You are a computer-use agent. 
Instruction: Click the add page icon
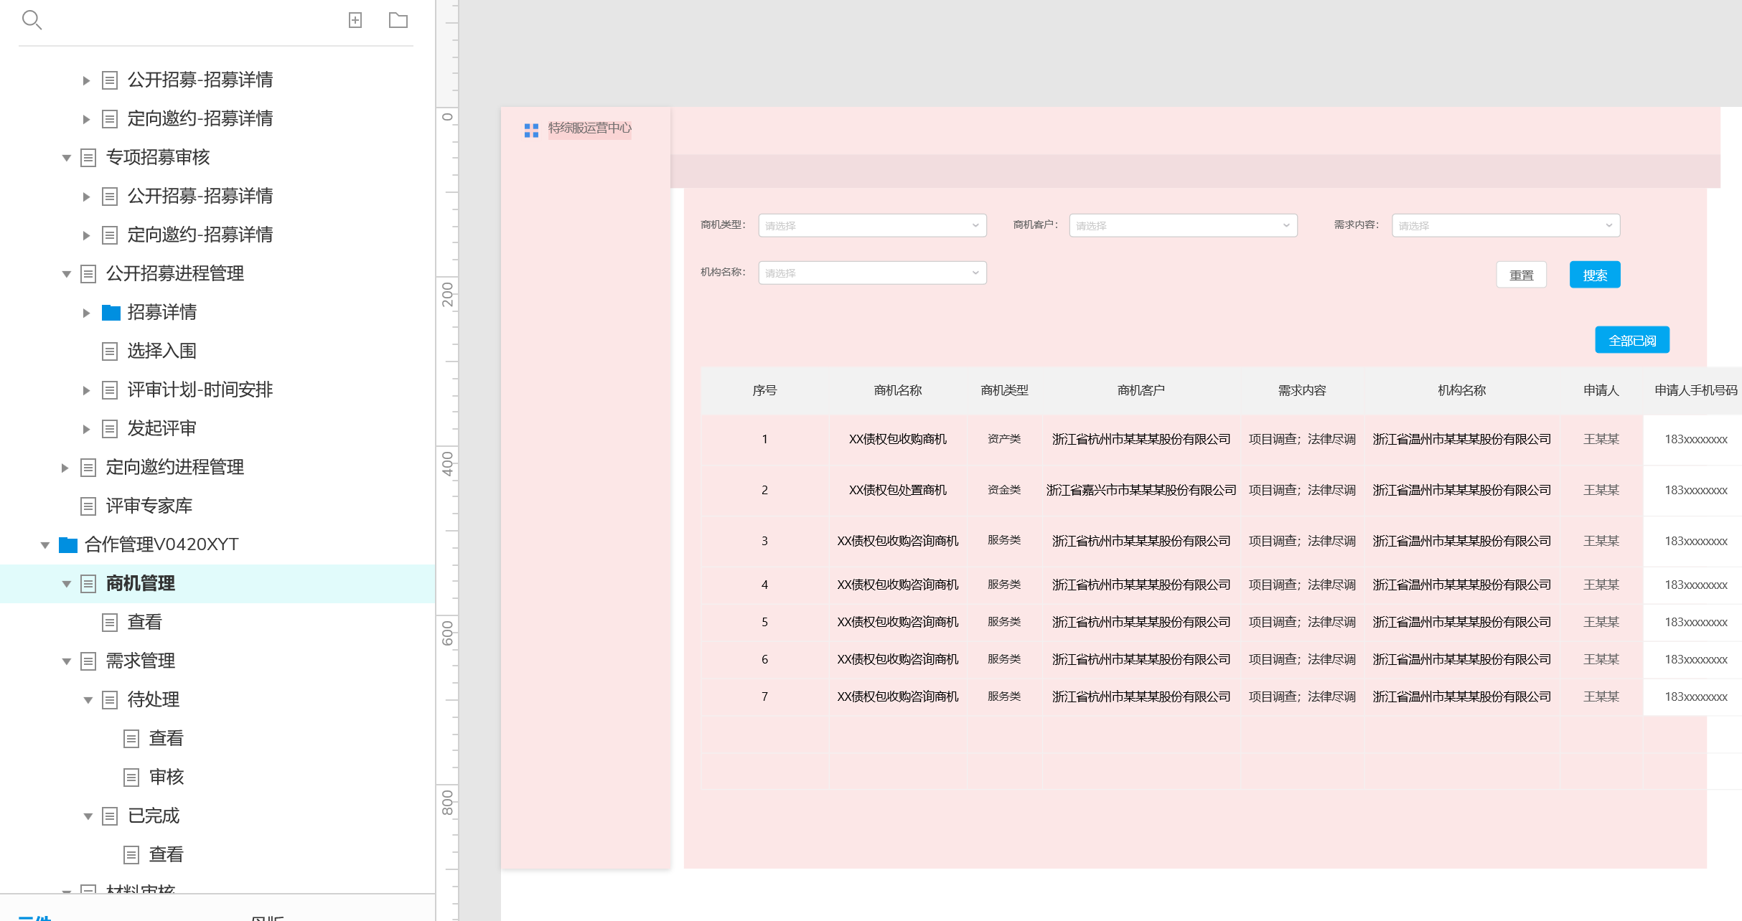tap(355, 20)
